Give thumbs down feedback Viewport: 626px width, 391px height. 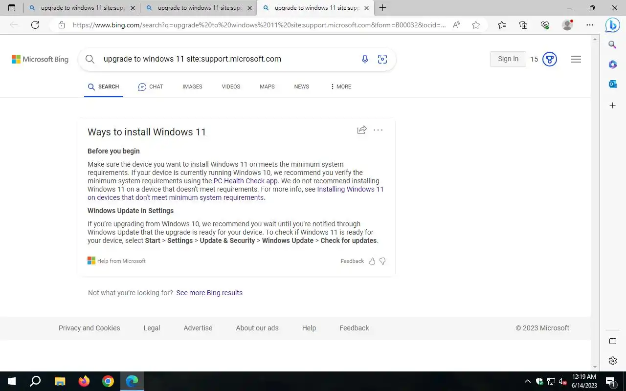(x=382, y=261)
